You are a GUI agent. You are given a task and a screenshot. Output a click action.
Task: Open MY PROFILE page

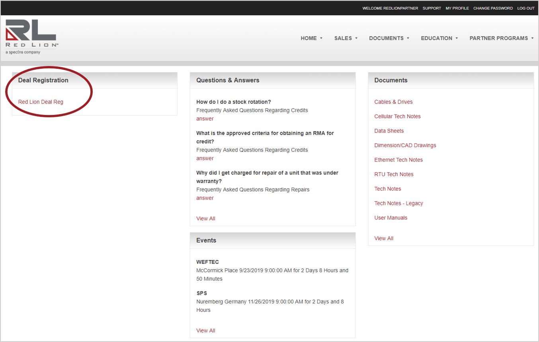(x=457, y=8)
